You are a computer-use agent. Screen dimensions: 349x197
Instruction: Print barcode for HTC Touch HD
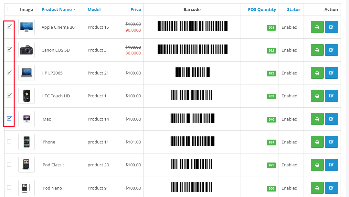[x=317, y=96]
